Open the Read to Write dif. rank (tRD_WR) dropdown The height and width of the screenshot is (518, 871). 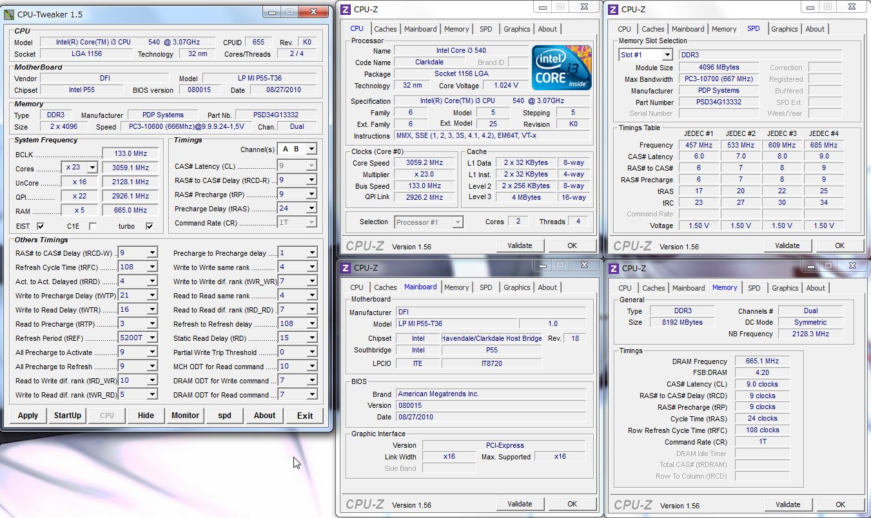tap(152, 380)
